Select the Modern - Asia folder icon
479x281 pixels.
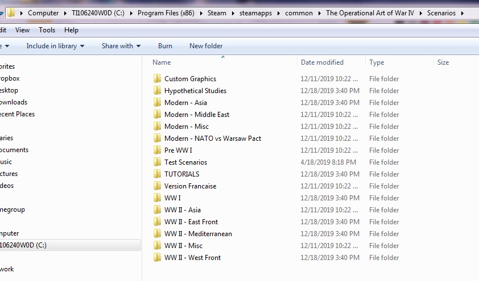pos(157,102)
